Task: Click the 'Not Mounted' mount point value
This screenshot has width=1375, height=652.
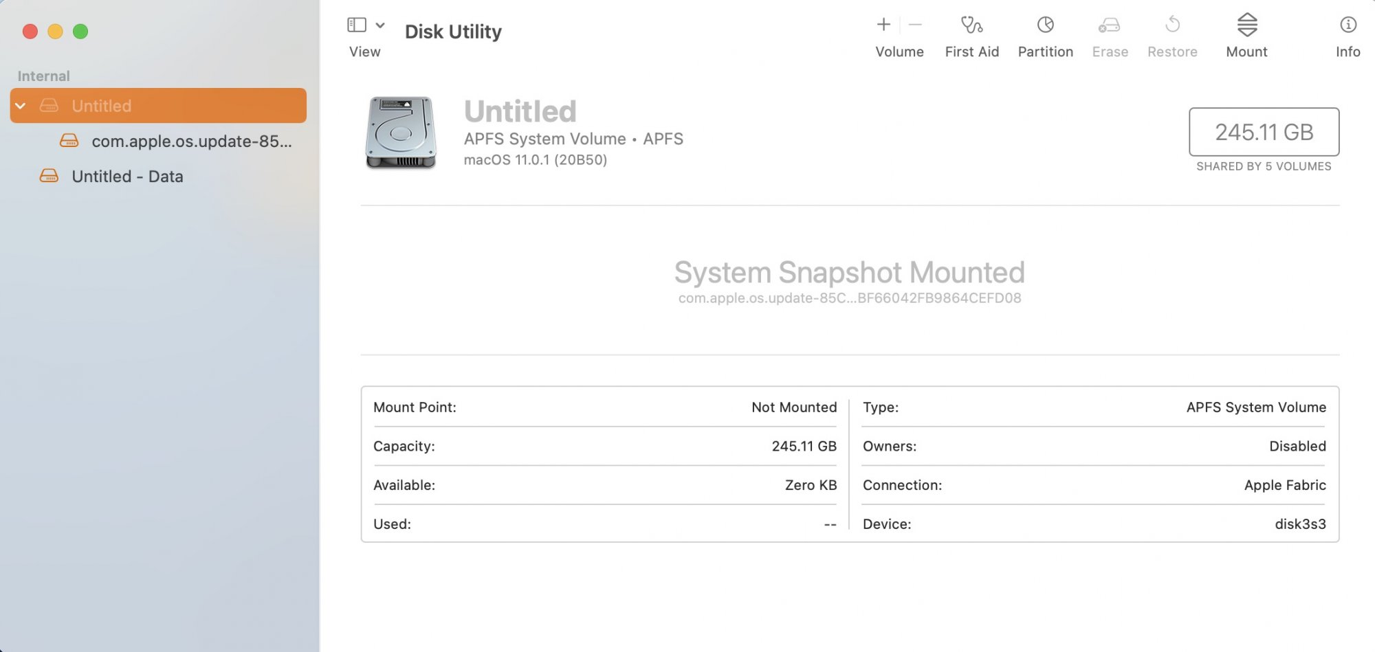Action: [794, 407]
